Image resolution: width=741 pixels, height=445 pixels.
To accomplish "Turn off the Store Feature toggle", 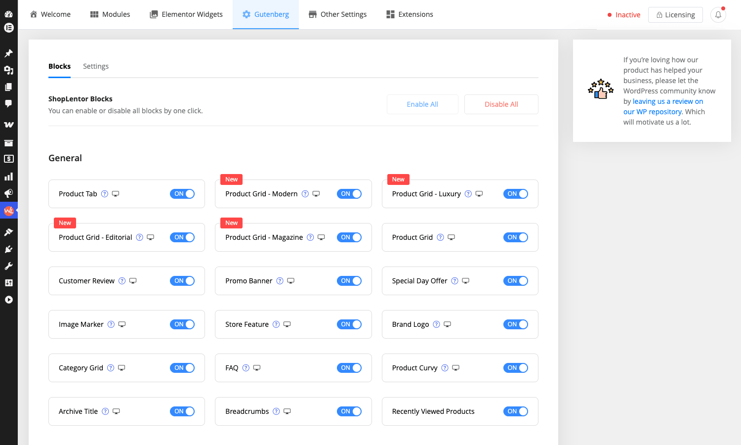I will [x=349, y=324].
